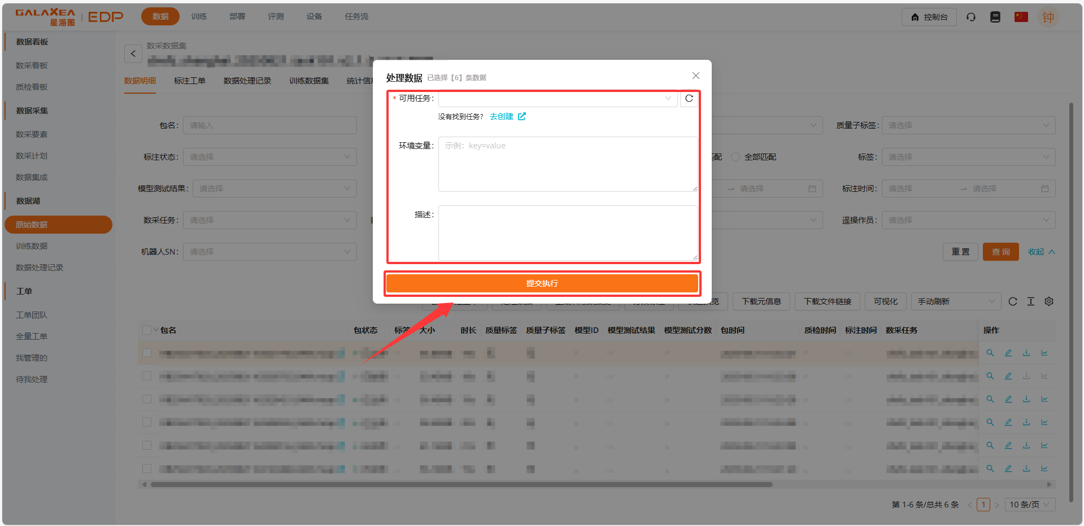Image resolution: width=1084 pixels, height=526 pixels.
Task: Click the 环境变量 text area
Action: (567, 164)
